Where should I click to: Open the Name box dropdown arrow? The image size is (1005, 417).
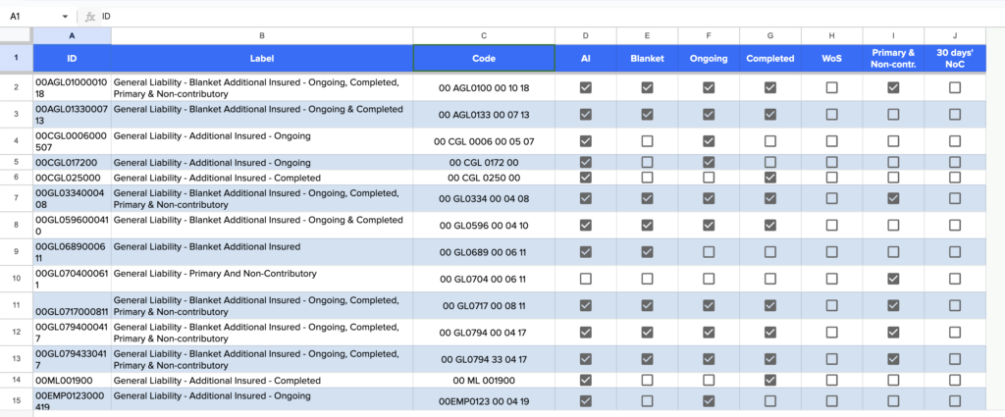tap(66, 17)
